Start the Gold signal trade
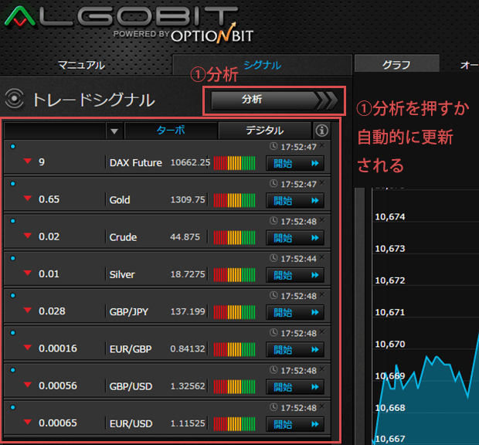The height and width of the screenshot is (445, 479). [x=295, y=201]
